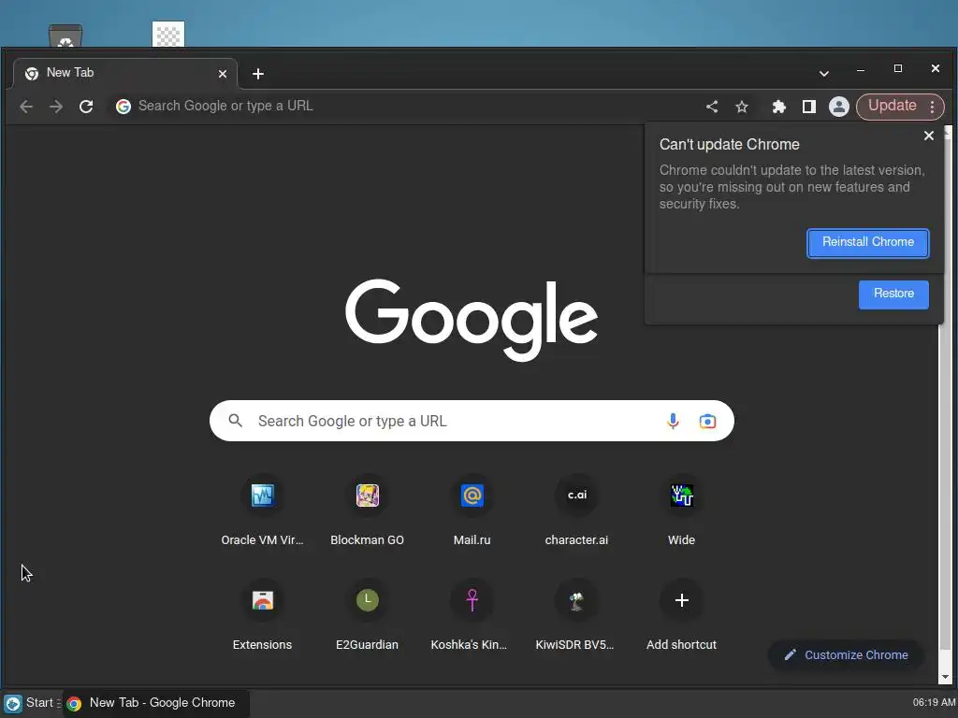Reload the page
The image size is (958, 718).
tap(86, 107)
